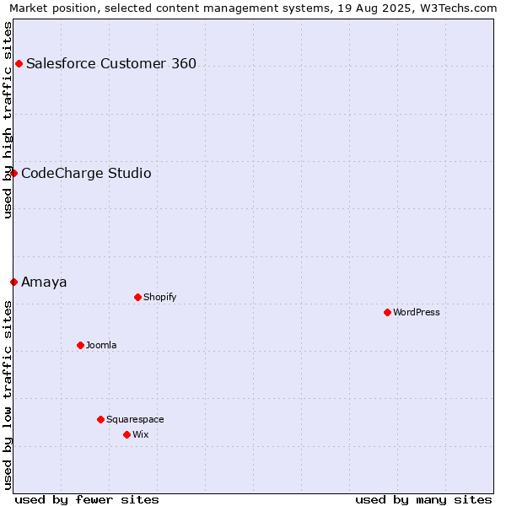Click the 'Wix' label text
The image size is (506, 506).
tap(140, 434)
